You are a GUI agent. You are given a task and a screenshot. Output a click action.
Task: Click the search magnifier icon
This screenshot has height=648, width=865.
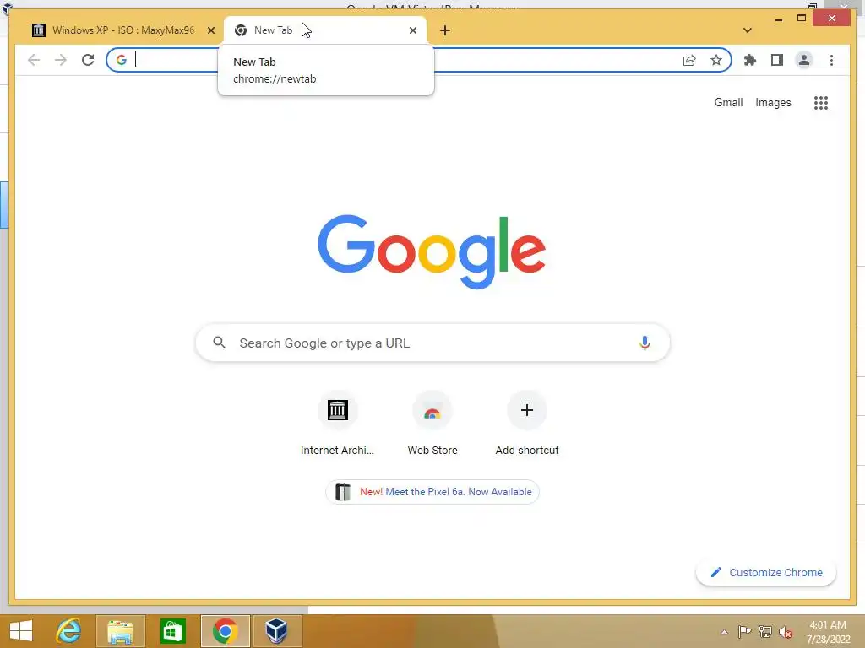pyautogui.click(x=219, y=343)
